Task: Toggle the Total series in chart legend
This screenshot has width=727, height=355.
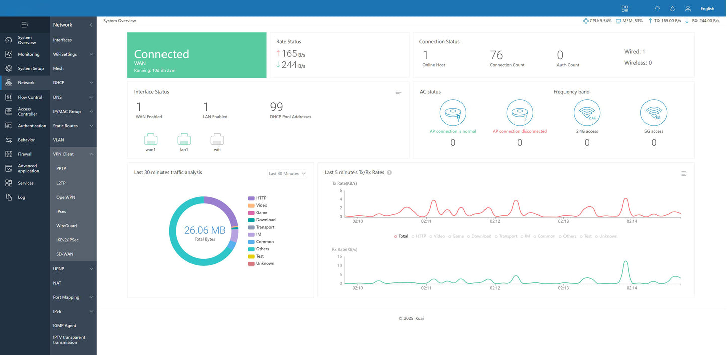Action: point(401,236)
